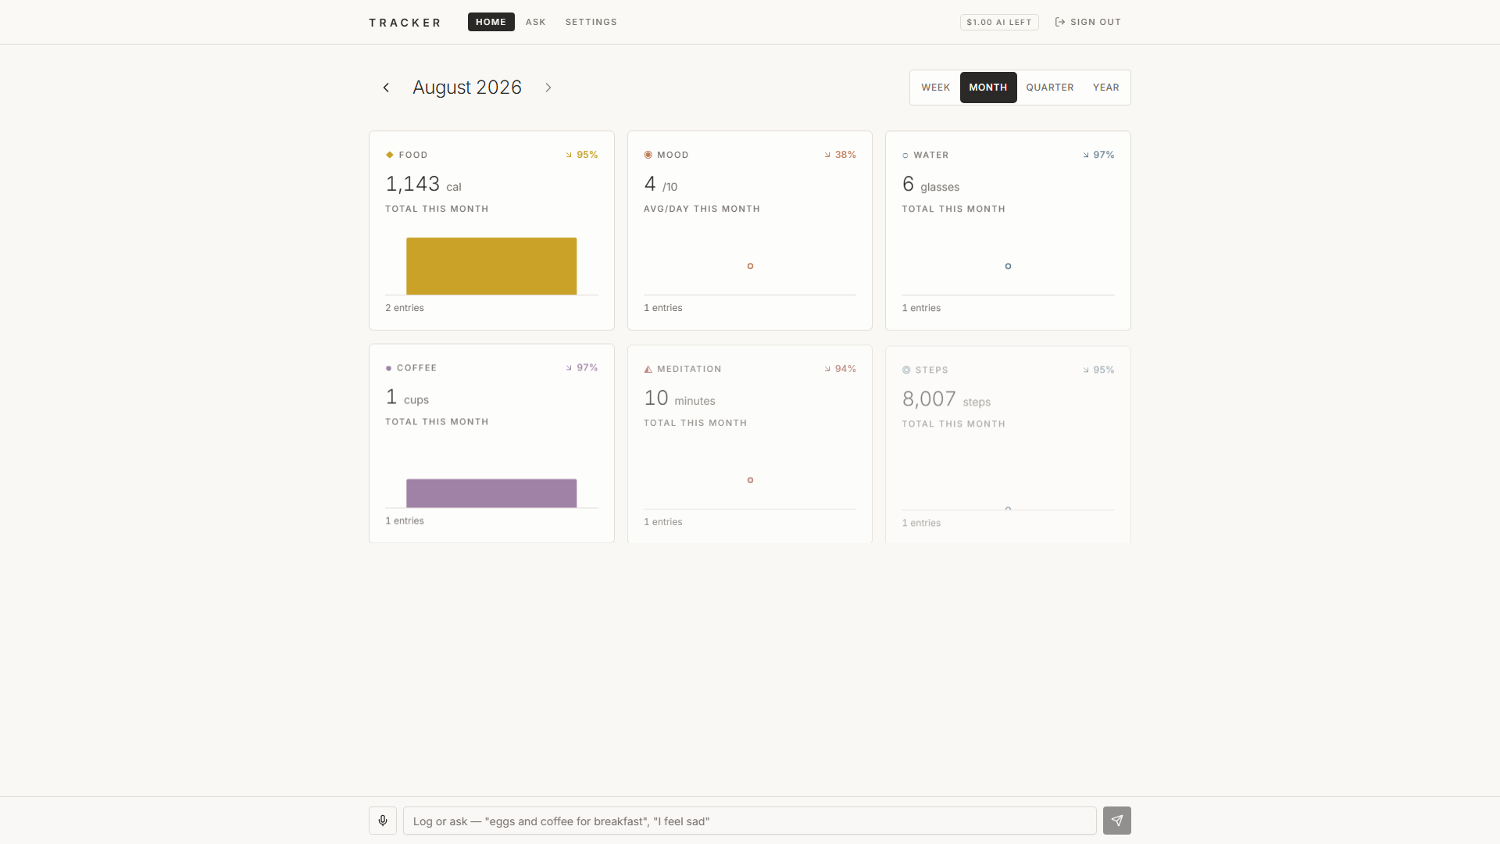Go to previous month with left chevron
Image resolution: width=1500 pixels, height=844 pixels.
point(386,88)
